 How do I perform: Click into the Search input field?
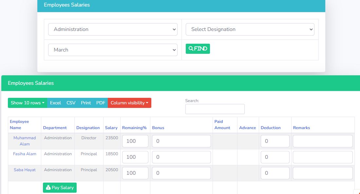pyautogui.click(x=215, y=109)
